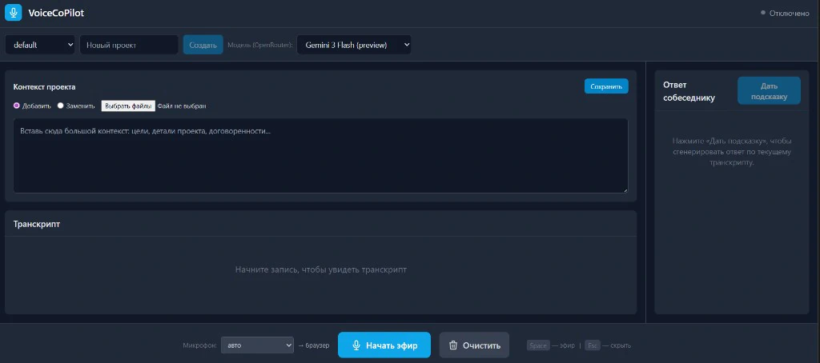820x363 pixels.
Task: Focus the Новый проект name field
Action: (129, 45)
